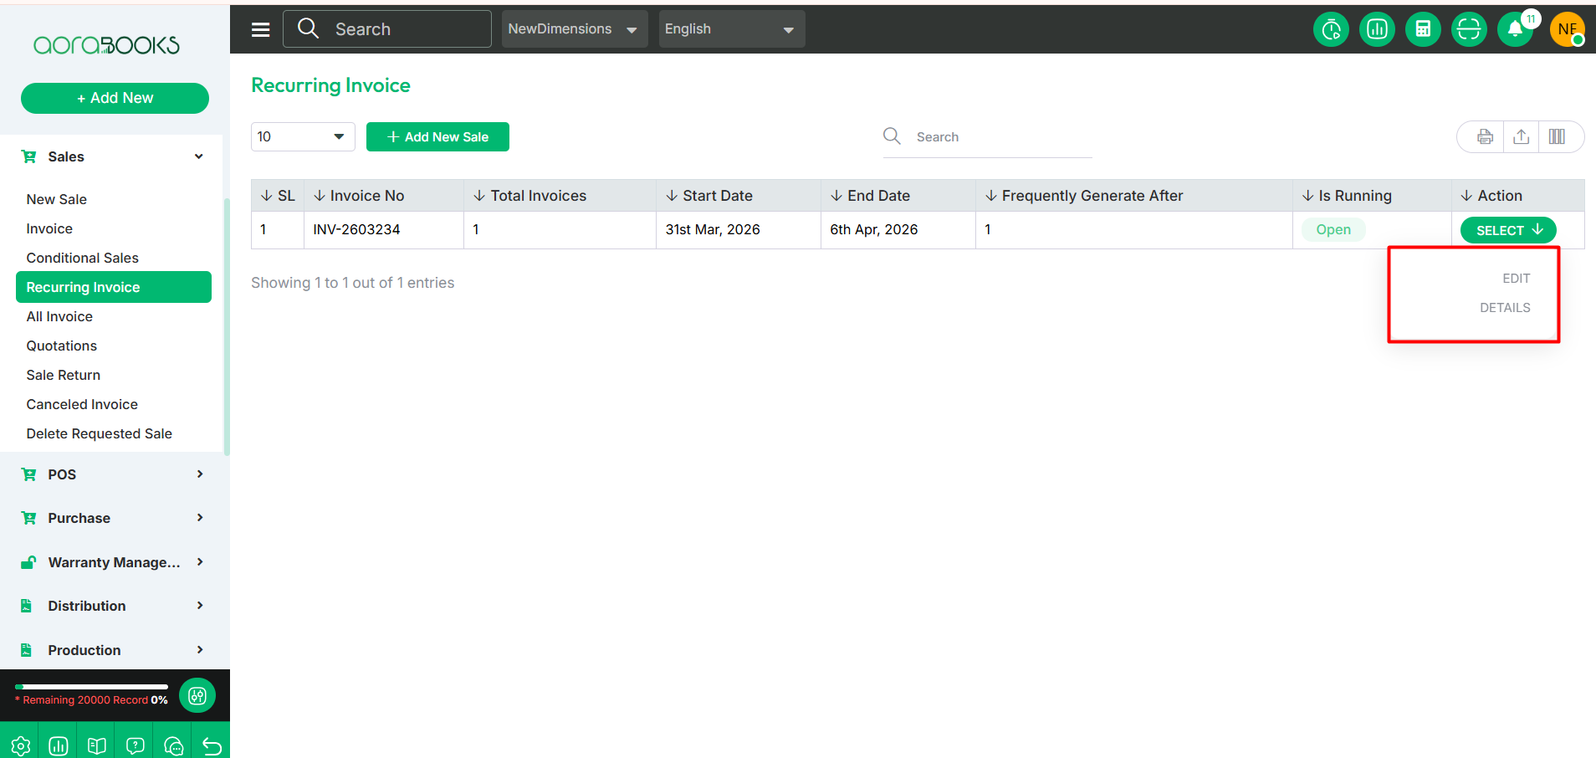Click the export upload icon above table

point(1522,137)
